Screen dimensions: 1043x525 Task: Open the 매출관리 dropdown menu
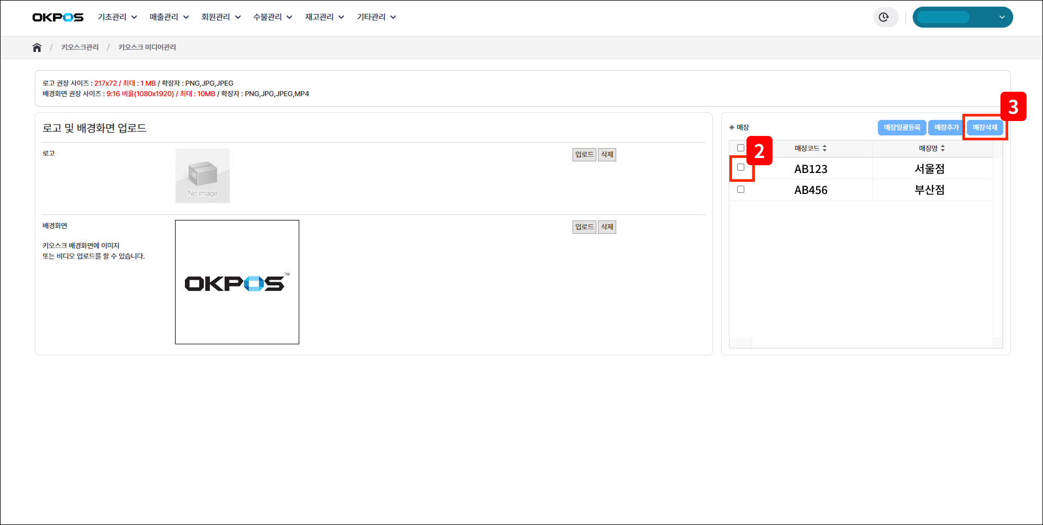pos(169,17)
